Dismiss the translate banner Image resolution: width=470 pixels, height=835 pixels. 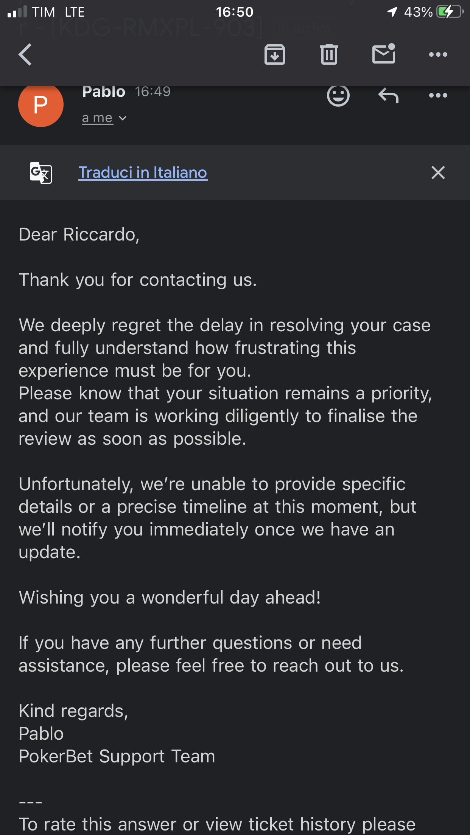click(x=438, y=173)
